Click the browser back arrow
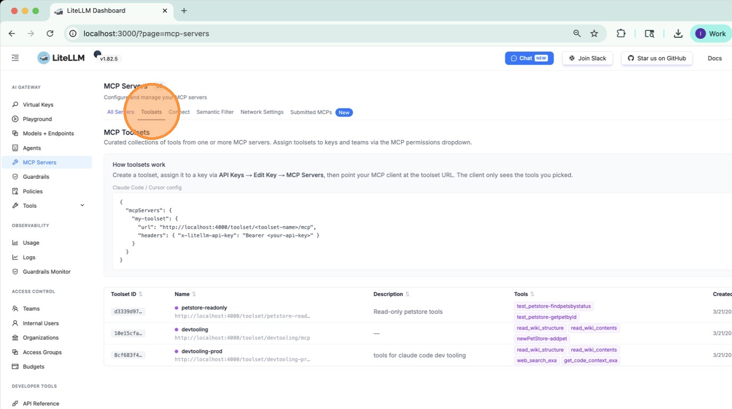Image resolution: width=732 pixels, height=409 pixels. (x=12, y=34)
